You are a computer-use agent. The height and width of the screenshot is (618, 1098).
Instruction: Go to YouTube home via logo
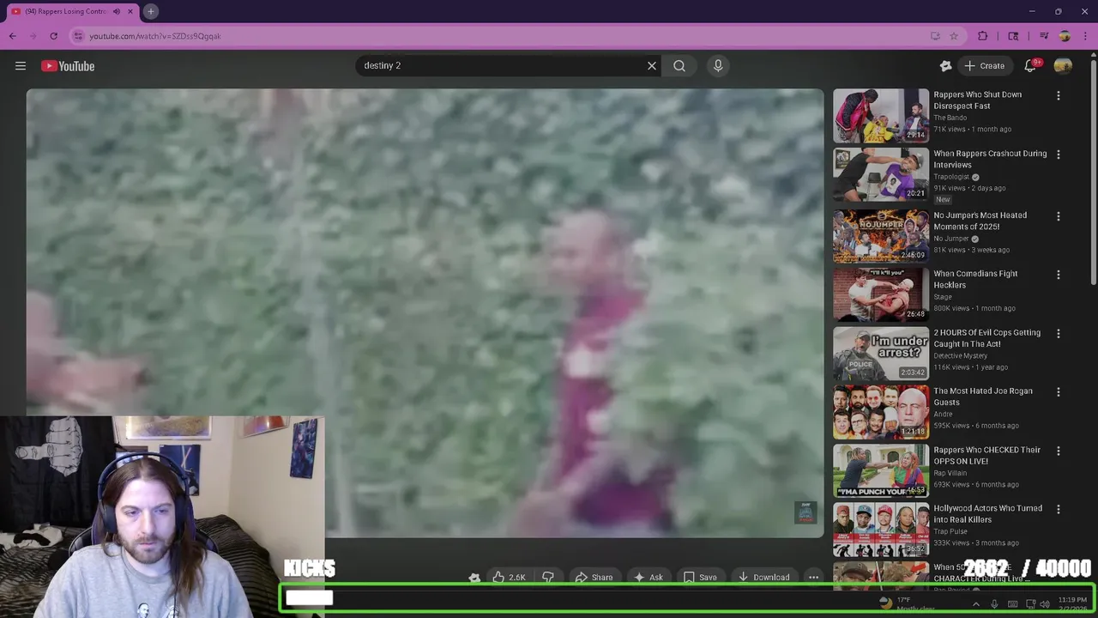68,66
